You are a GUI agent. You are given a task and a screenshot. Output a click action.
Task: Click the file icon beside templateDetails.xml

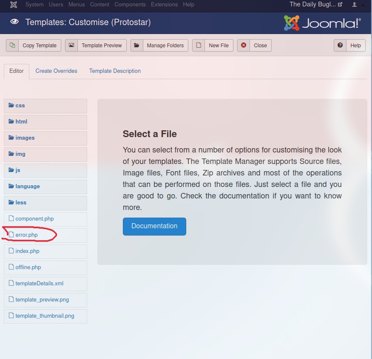[11, 283]
